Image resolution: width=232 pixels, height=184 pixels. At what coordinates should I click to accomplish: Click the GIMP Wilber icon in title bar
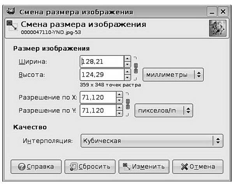pos(11,11)
